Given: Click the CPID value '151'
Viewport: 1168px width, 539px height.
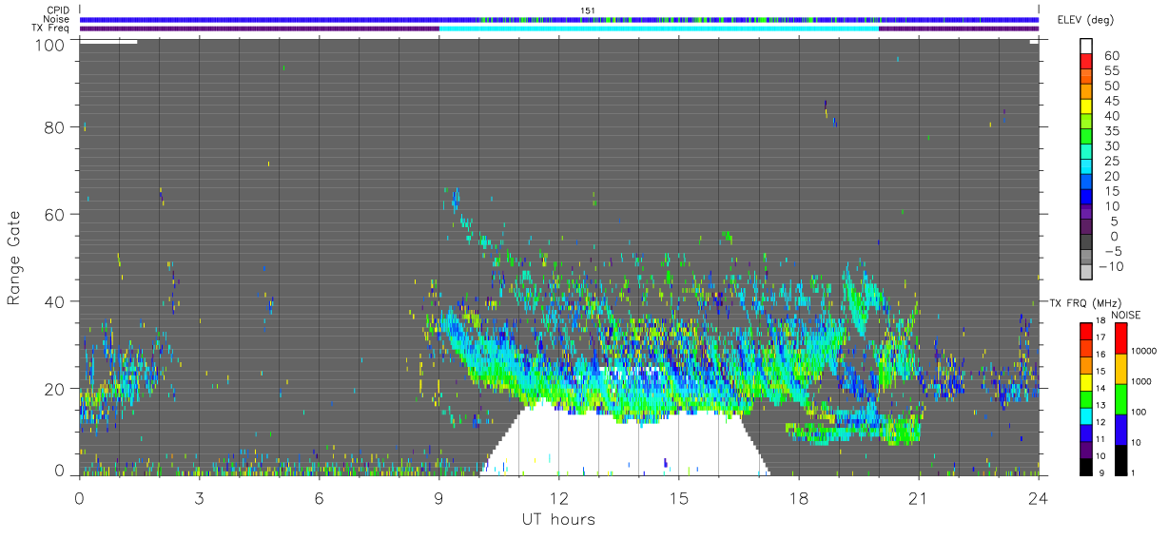Looking at the screenshot, I should click(x=588, y=10).
